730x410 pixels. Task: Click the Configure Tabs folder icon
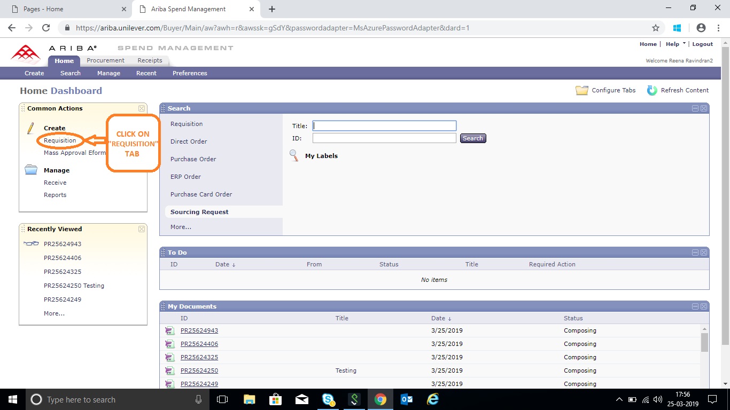[581, 90]
